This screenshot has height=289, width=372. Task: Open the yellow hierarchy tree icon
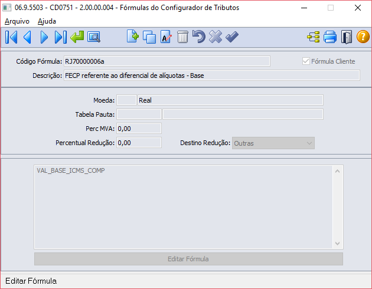click(314, 37)
